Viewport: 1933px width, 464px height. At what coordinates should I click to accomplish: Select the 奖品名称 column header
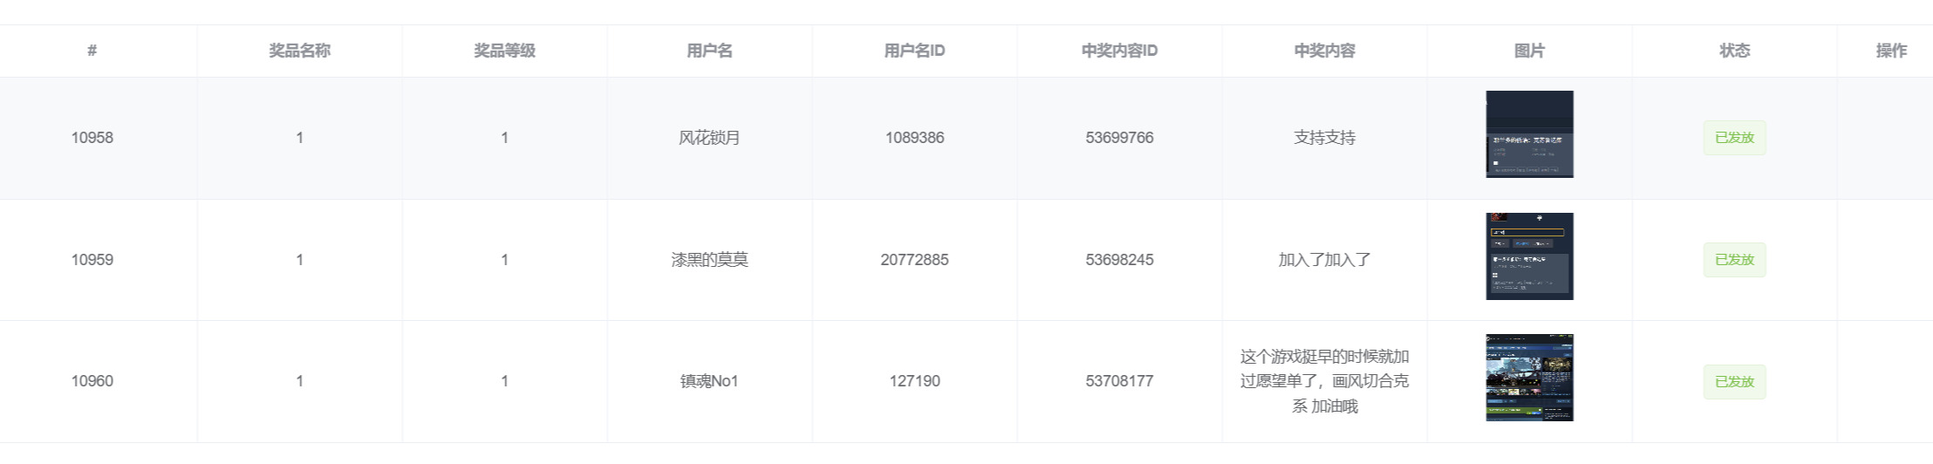pyautogui.click(x=299, y=51)
